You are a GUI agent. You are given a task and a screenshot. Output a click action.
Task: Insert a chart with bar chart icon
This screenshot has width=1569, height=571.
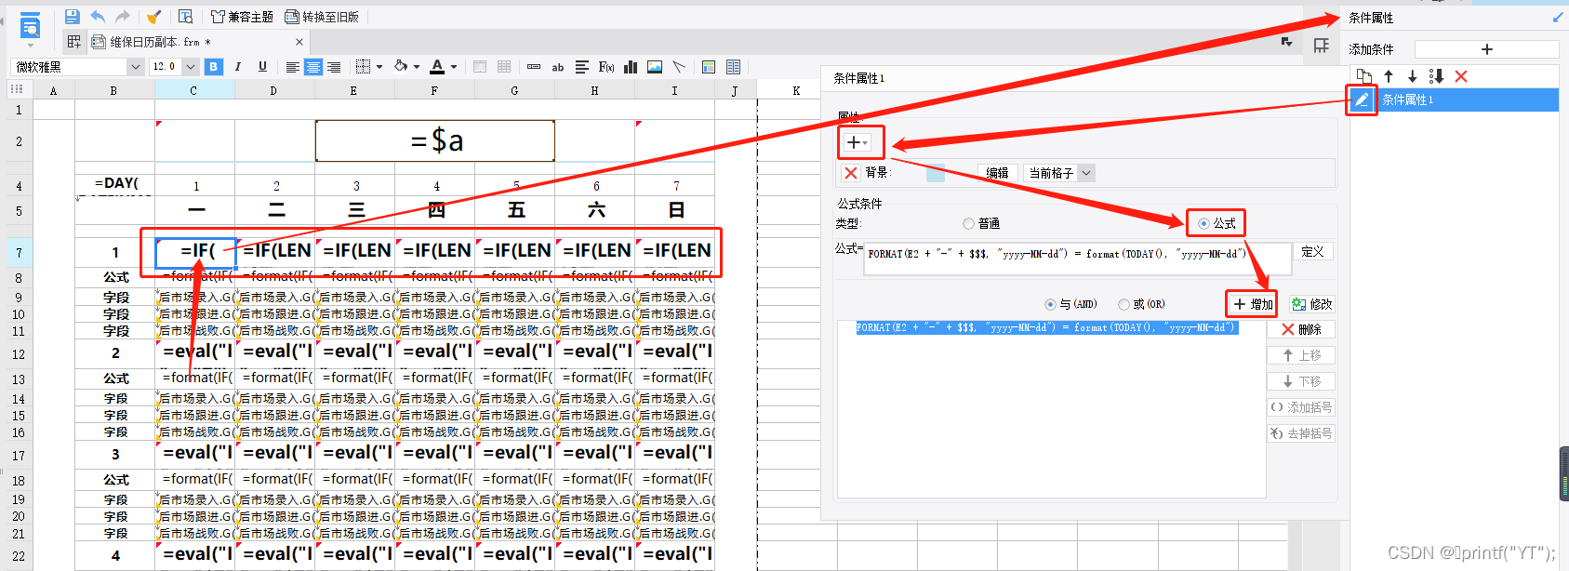pos(631,67)
